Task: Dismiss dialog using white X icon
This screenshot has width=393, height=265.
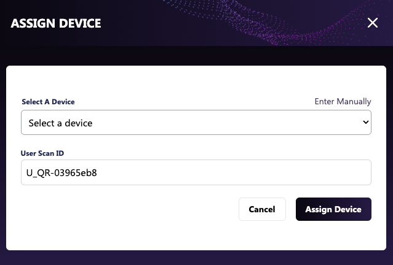Action: [x=372, y=23]
